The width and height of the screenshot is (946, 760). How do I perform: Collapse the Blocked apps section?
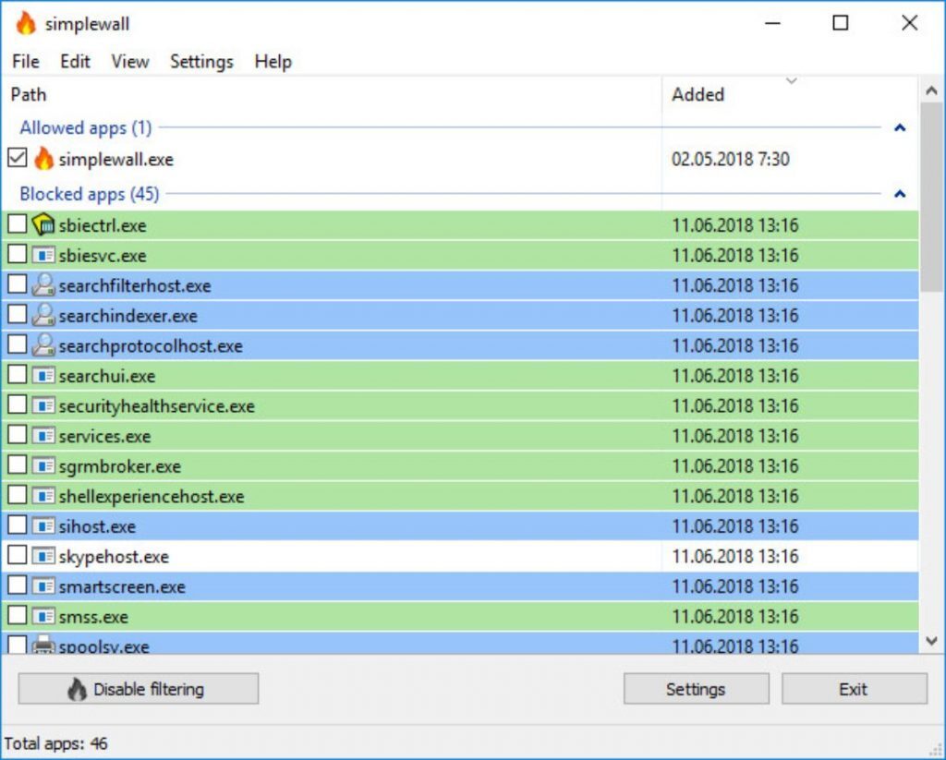899,194
